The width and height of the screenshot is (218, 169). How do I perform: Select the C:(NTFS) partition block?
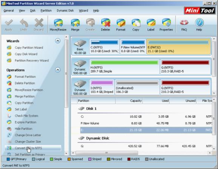[104, 46]
